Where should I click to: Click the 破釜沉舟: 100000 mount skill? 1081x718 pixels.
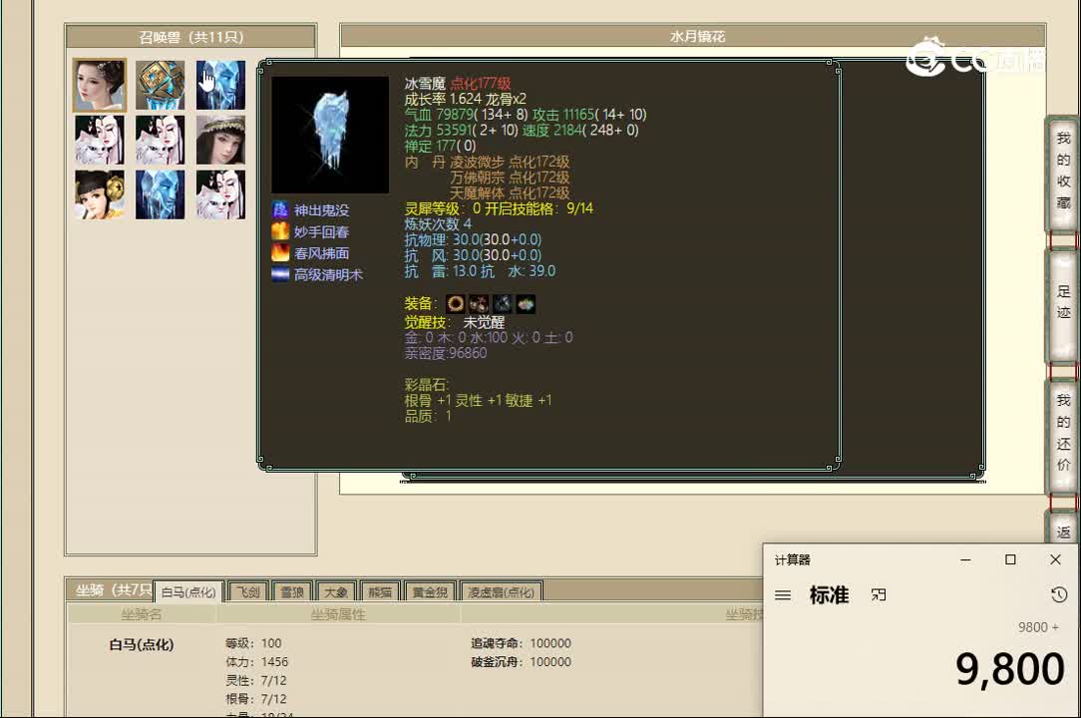tap(521, 661)
